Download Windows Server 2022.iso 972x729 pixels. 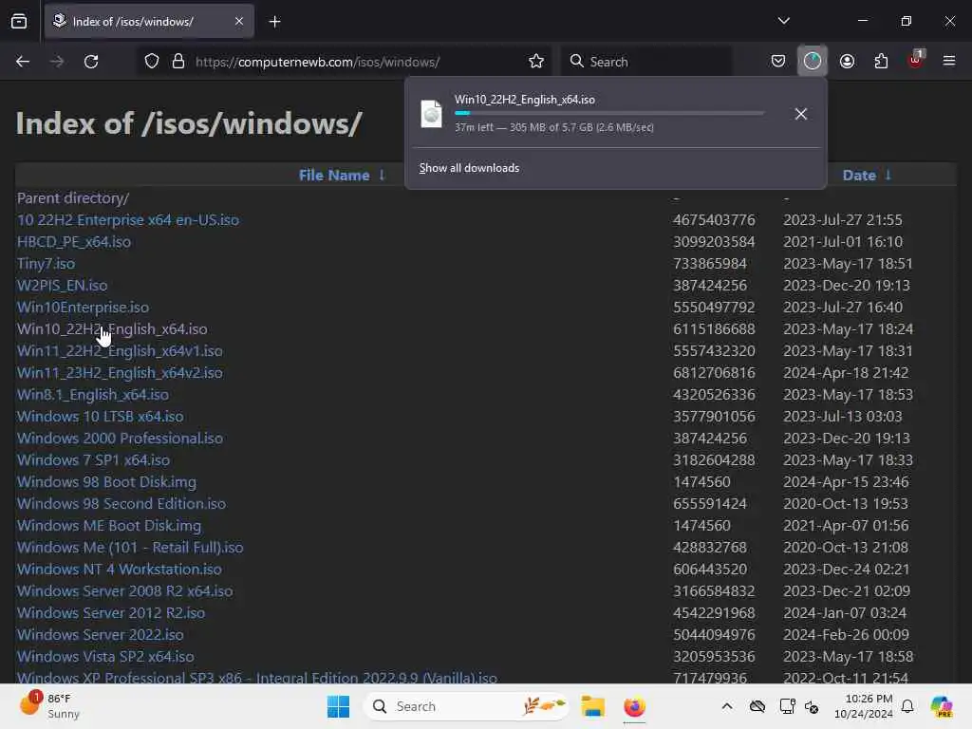101,635
